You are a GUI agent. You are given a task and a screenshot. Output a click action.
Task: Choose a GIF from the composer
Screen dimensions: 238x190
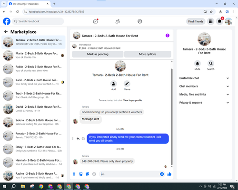pos(94,174)
